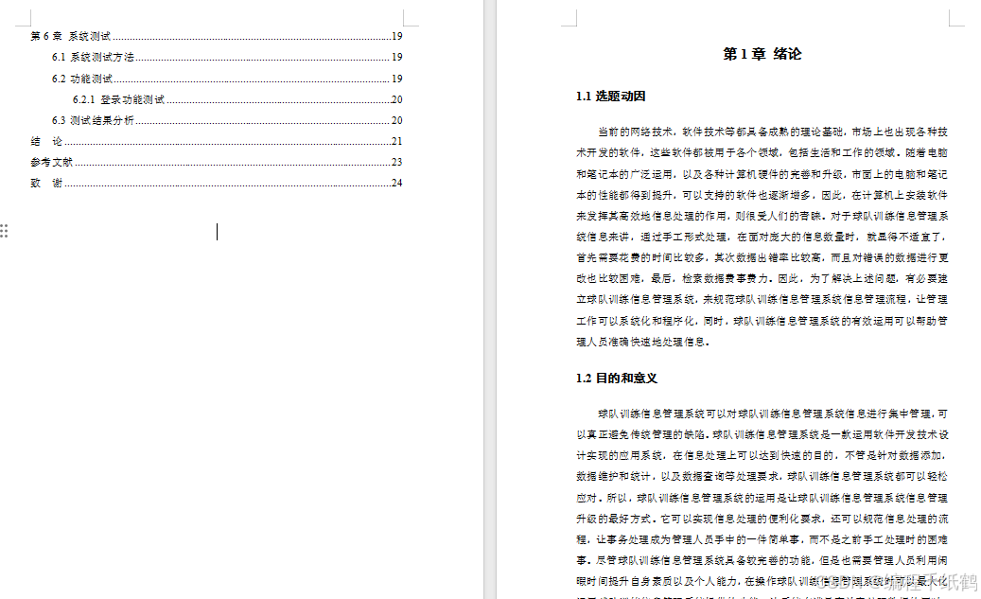Open TOC entry '第6章 系统测试'
This screenshot has height=599, width=981.
217,36
